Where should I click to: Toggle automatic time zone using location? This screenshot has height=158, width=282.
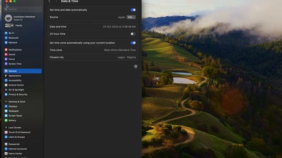pyautogui.click(x=133, y=43)
